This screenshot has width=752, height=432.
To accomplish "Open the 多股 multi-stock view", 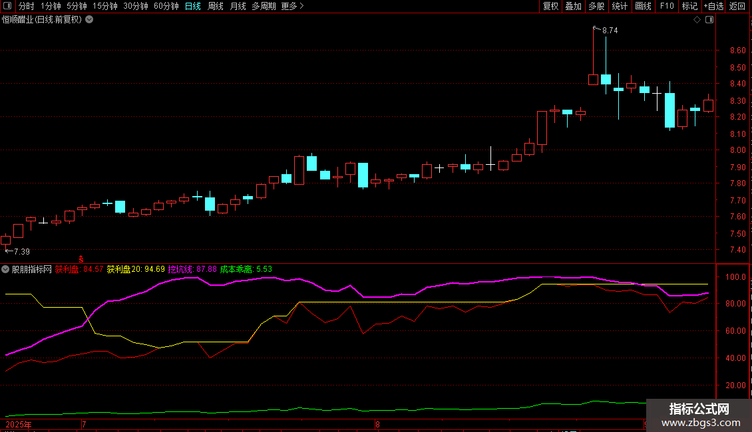I will (596, 6).
